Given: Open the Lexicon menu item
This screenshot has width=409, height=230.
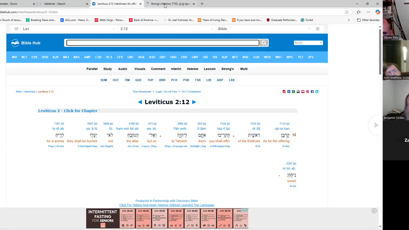Looking at the screenshot, I should point(210,69).
